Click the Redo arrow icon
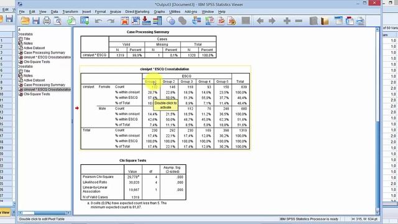 111,21
